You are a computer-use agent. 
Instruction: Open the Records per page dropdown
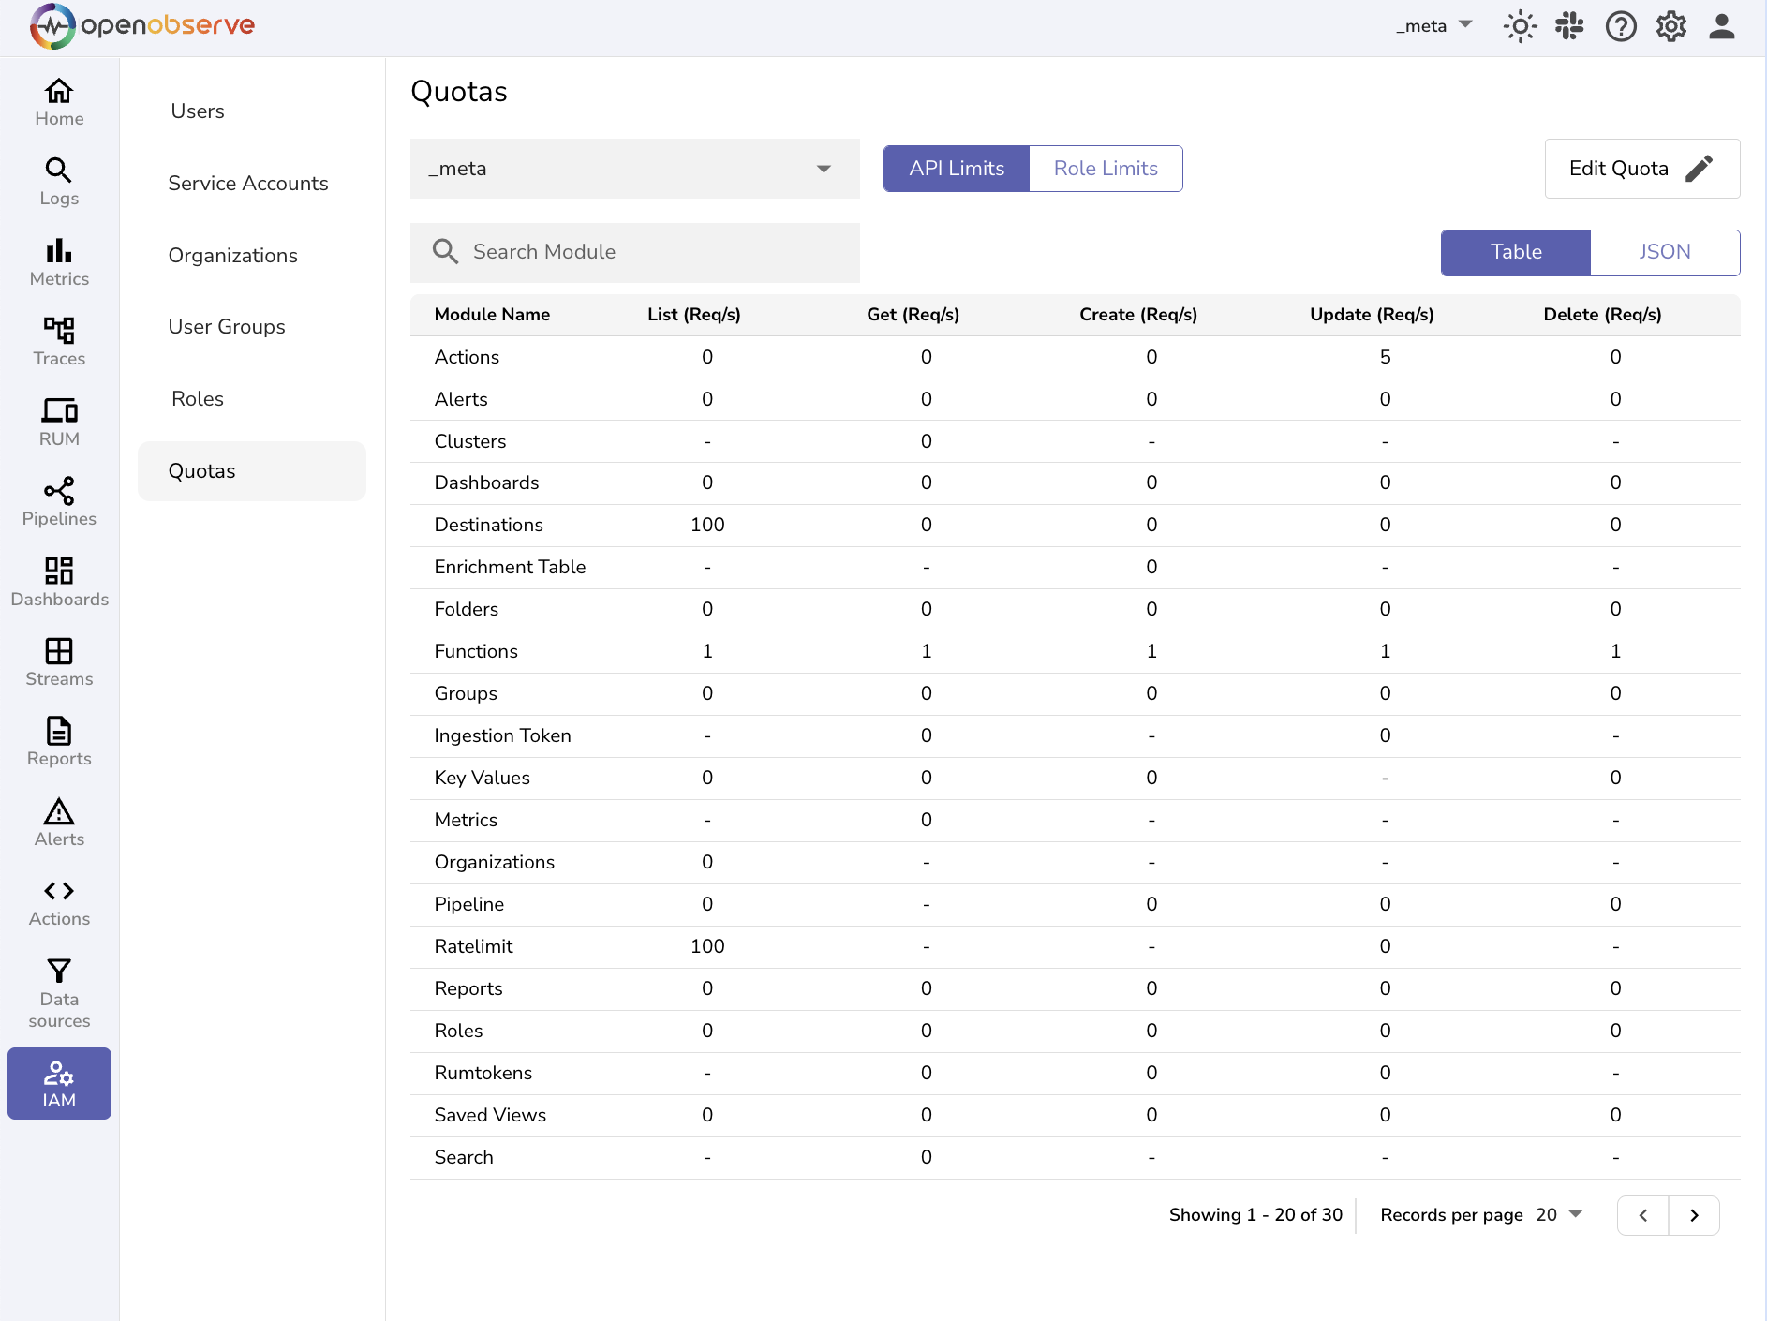point(1559,1215)
